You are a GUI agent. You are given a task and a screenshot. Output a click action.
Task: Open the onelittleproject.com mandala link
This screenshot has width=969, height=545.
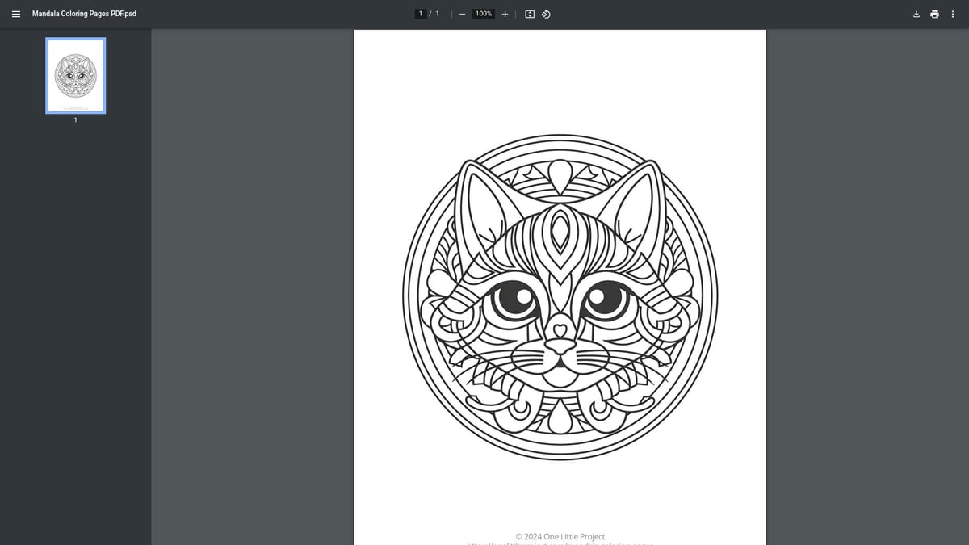(560, 543)
